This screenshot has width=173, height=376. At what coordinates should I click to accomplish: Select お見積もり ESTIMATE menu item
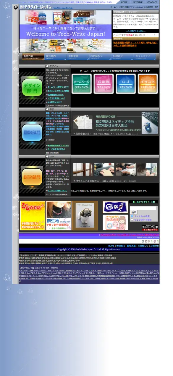click(x=101, y=57)
